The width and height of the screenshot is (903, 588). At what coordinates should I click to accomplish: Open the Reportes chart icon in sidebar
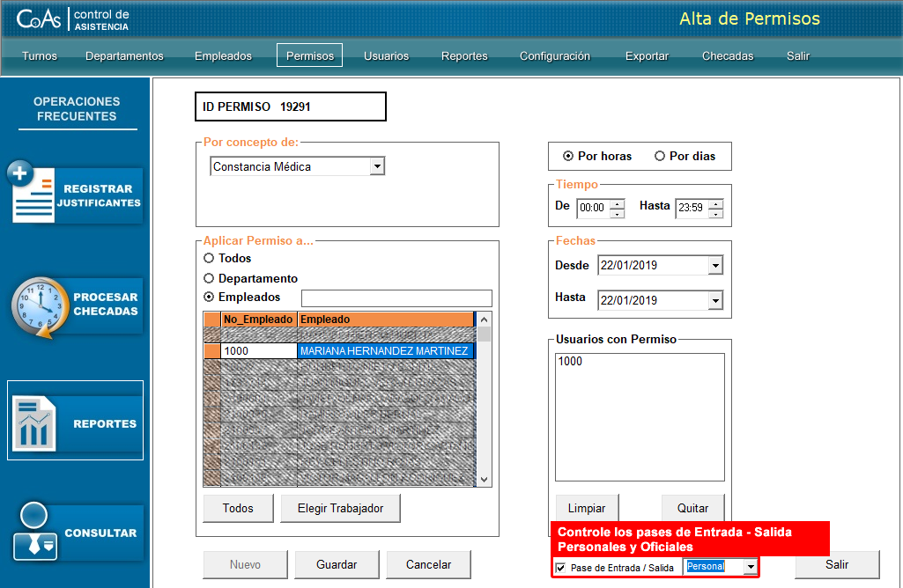click(x=35, y=423)
